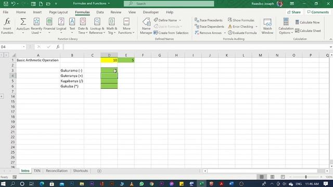Image resolution: width=333 pixels, height=187 pixels.
Task: Expand the formula bar
Action: tap(331, 47)
